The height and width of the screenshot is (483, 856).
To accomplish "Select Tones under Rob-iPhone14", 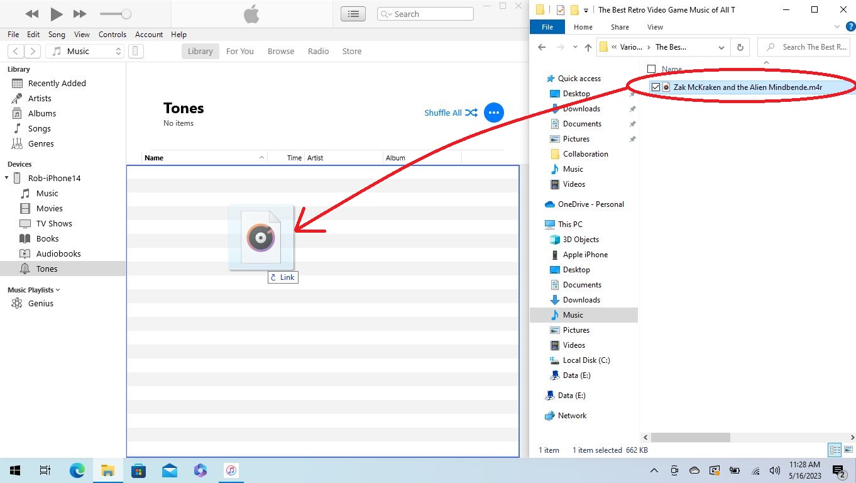I will tap(63, 269).
